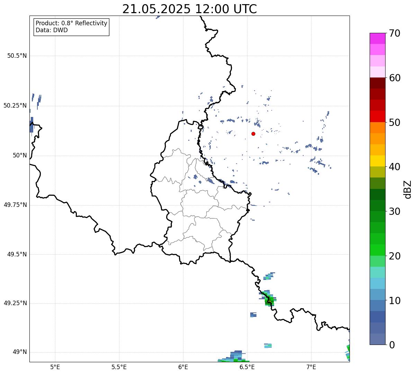Click the 30 tick on colorbar

[395, 211]
